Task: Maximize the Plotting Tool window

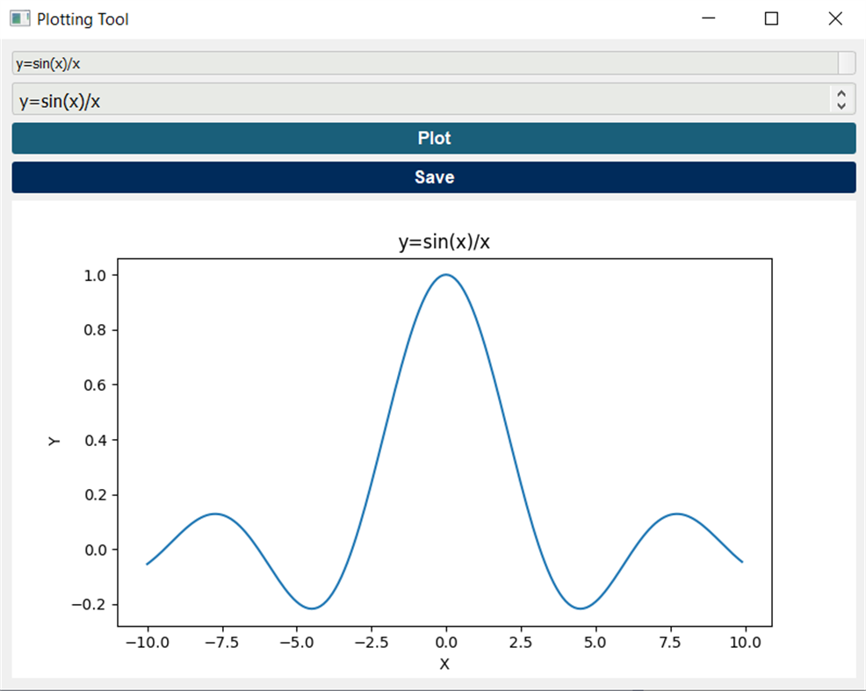Action: [773, 18]
